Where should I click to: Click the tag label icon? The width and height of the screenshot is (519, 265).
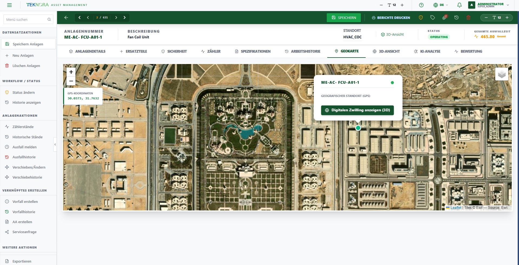tap(433, 18)
